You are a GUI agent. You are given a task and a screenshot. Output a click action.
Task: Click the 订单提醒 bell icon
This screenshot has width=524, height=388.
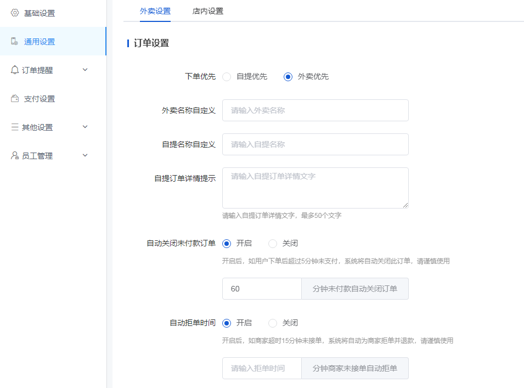15,70
